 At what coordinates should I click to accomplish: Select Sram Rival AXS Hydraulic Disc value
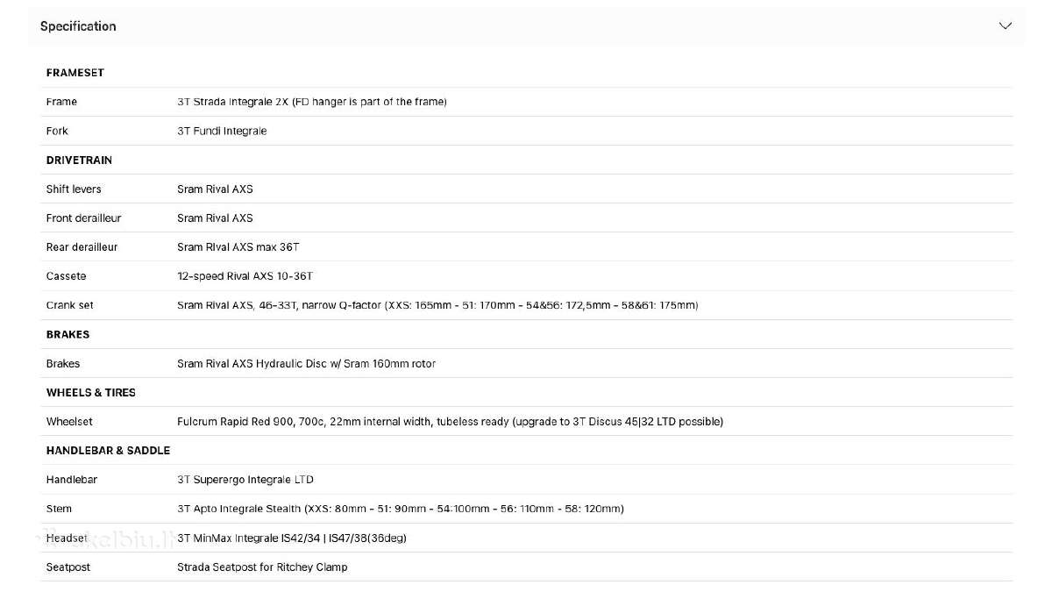306,363
